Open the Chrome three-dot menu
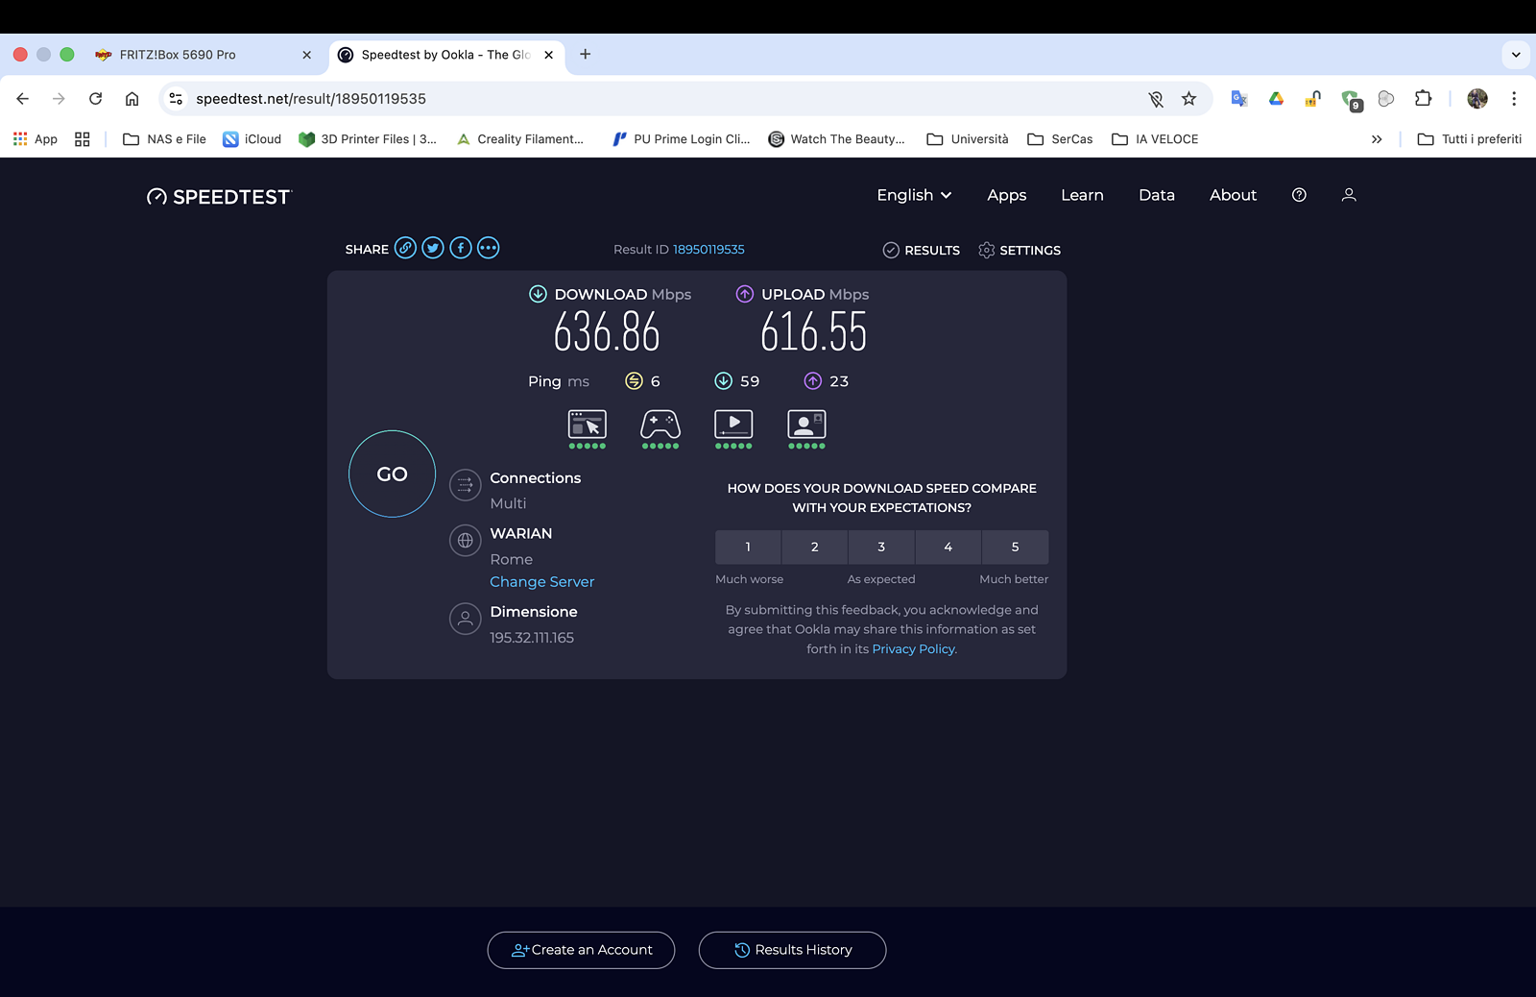1536x997 pixels. tap(1514, 98)
